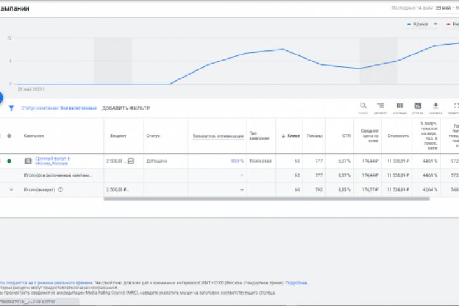
Task: Click the budget chart icon in campaign row
Action: point(131,161)
